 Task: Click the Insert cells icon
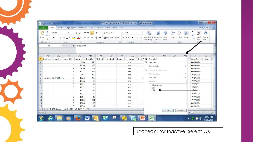click(x=173, y=33)
